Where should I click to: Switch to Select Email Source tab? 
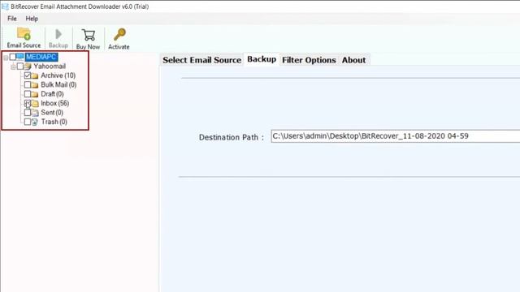coord(201,60)
